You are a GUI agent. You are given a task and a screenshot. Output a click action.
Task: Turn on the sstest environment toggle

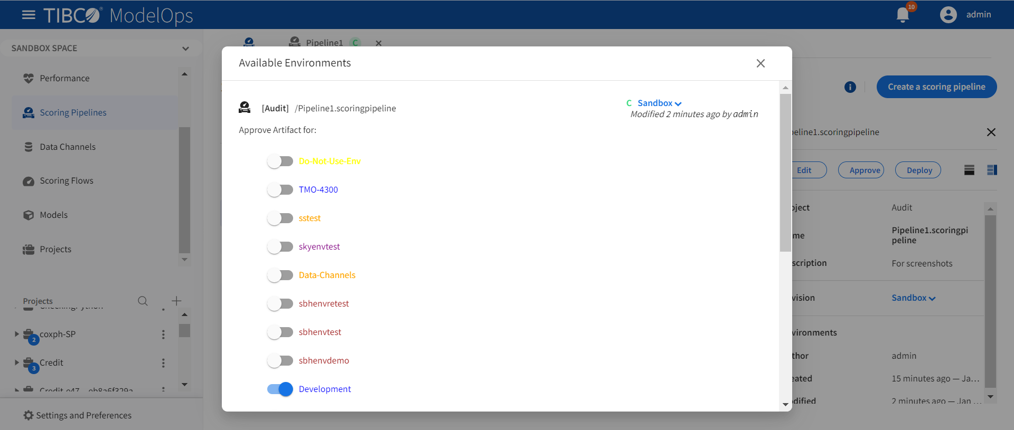coord(280,218)
